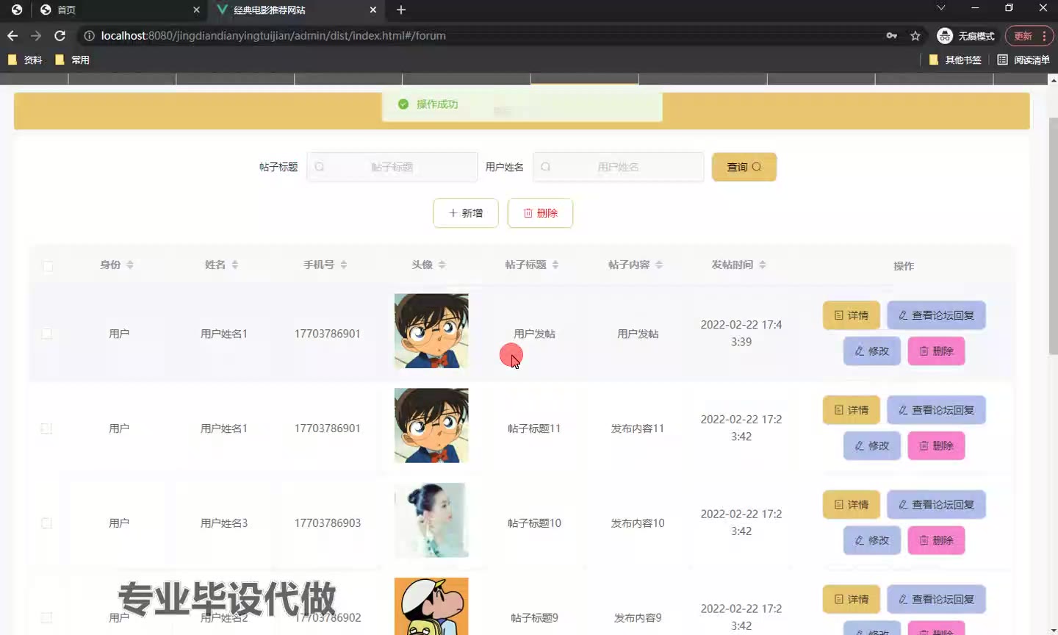Open the Conan avatar in 帖子标题11 row
The image size is (1058, 635).
431,426
